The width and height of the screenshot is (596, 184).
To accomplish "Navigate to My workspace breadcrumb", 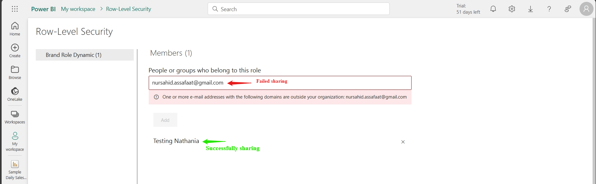I will [78, 9].
